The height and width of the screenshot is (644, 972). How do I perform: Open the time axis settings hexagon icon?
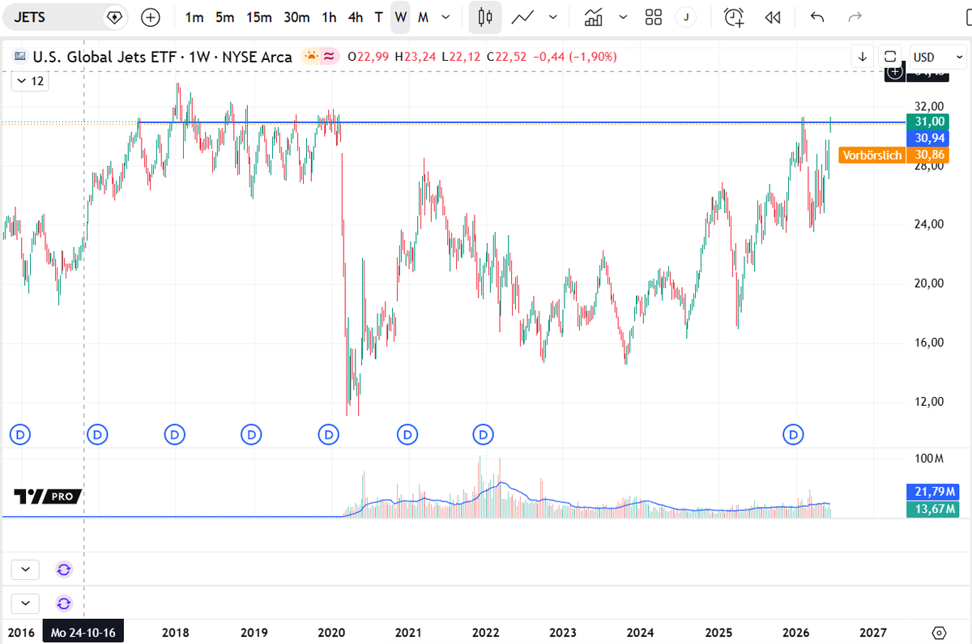click(x=939, y=632)
